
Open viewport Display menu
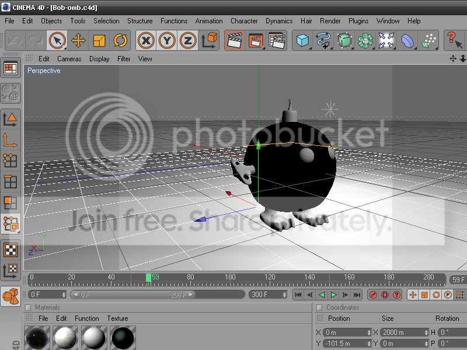click(99, 59)
